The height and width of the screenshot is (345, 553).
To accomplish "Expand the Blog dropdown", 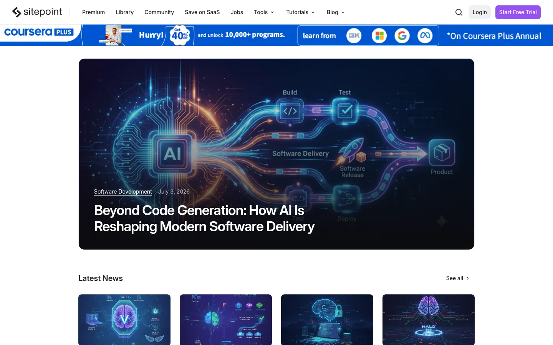I will pos(336,12).
